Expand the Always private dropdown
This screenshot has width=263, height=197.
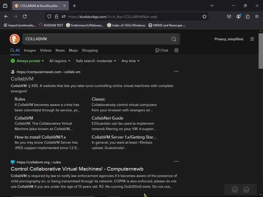coord(27,61)
